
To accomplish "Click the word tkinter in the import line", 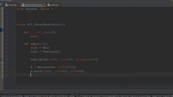I will coord(31,9).
